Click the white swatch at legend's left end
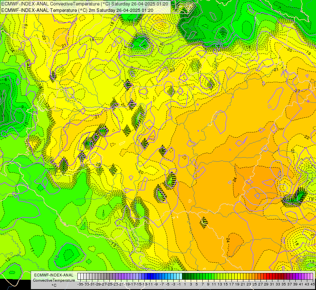This screenshot has width=316, height=290. (x=79, y=276)
